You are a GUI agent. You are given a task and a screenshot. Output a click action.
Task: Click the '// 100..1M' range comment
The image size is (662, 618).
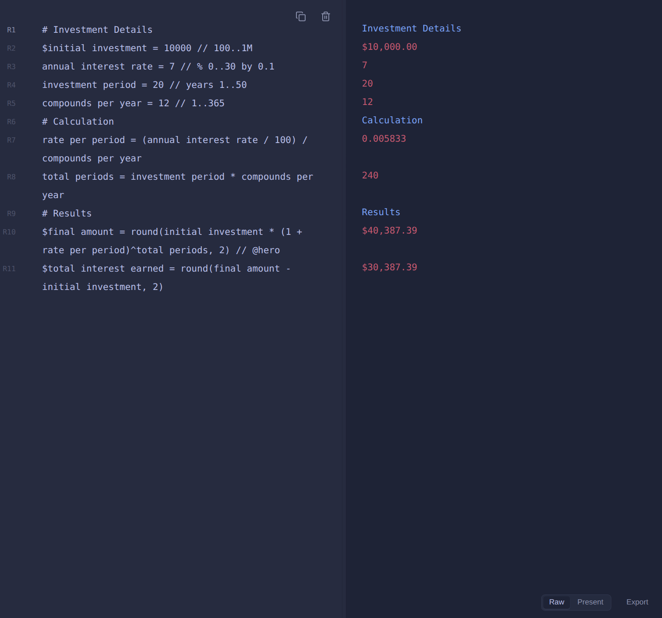pyautogui.click(x=225, y=48)
